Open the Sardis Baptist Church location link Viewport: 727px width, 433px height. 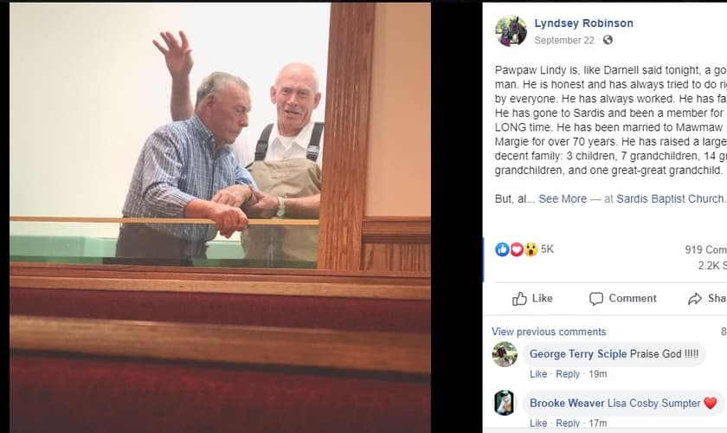click(670, 198)
